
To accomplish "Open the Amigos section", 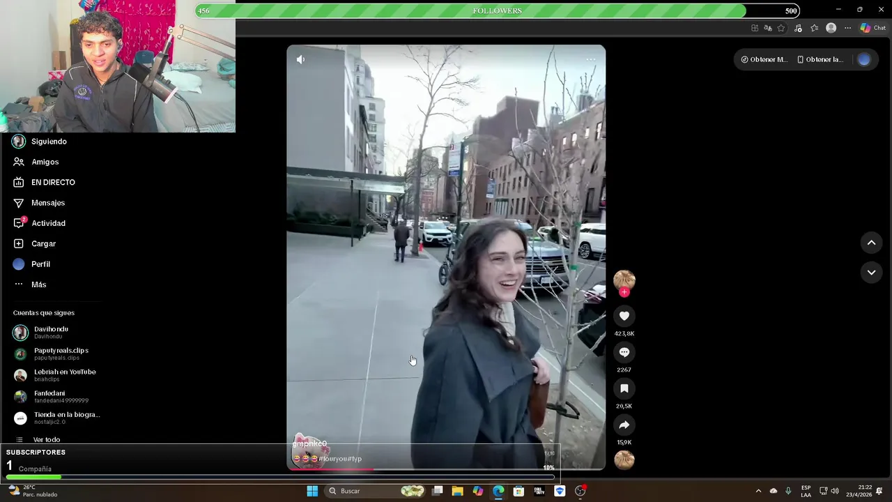I will click(x=36, y=162).
